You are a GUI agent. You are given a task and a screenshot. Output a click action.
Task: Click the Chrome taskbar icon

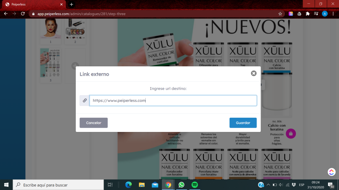(x=168, y=185)
